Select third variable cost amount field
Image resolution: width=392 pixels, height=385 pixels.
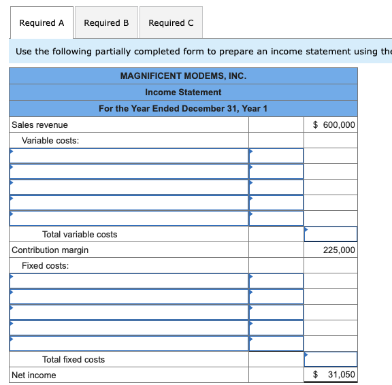coord(276,187)
